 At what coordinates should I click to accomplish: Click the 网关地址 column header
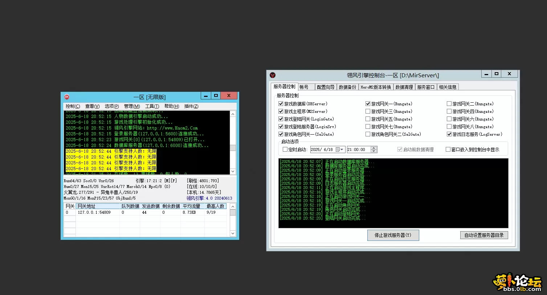pos(98,206)
